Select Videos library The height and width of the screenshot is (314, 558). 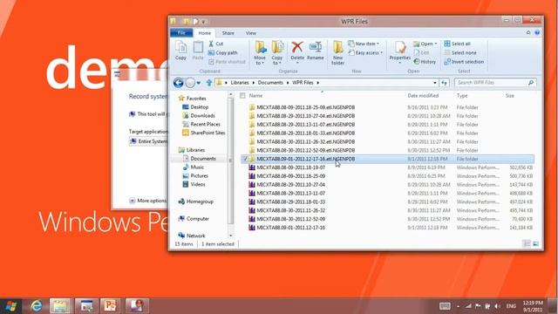(x=194, y=184)
